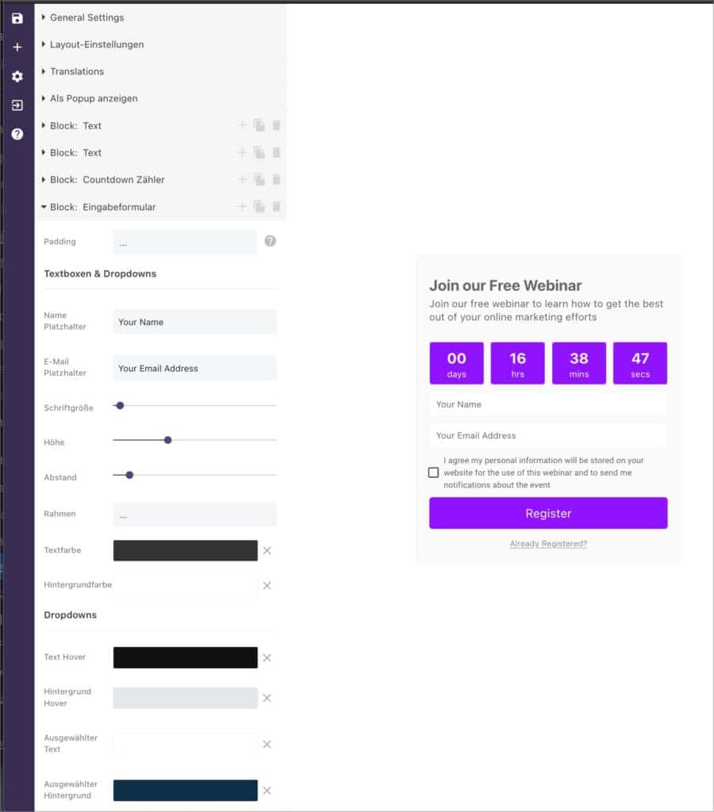Open the Textfarbe color swatch

coord(186,550)
